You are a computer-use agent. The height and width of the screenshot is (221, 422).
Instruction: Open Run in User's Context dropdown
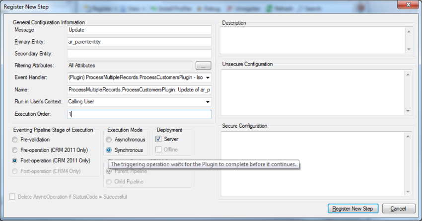coord(208,102)
